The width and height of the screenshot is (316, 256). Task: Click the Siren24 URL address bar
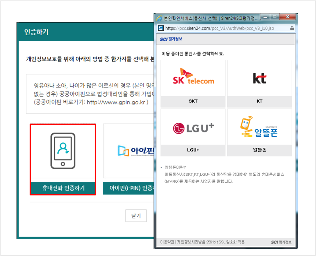click(225, 28)
